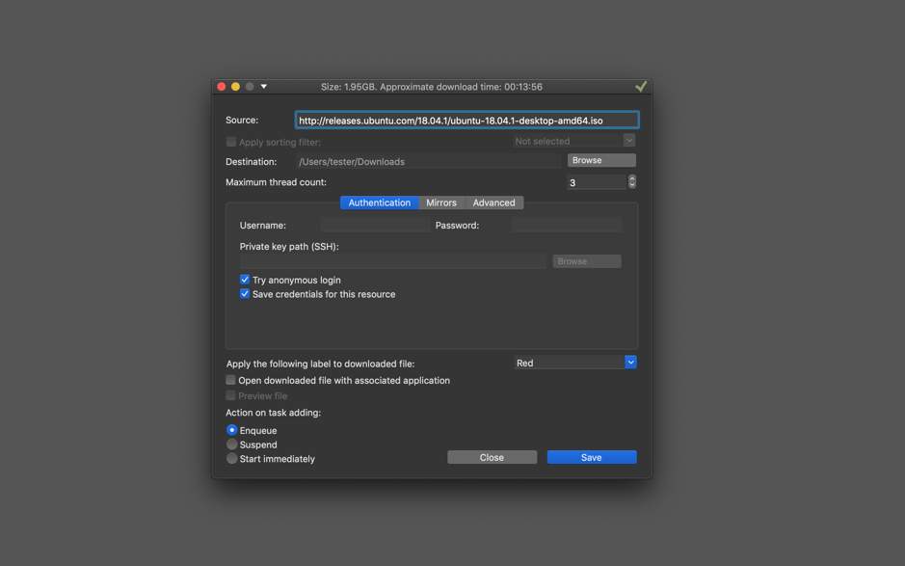Switch to the Advanced tab

coord(493,202)
